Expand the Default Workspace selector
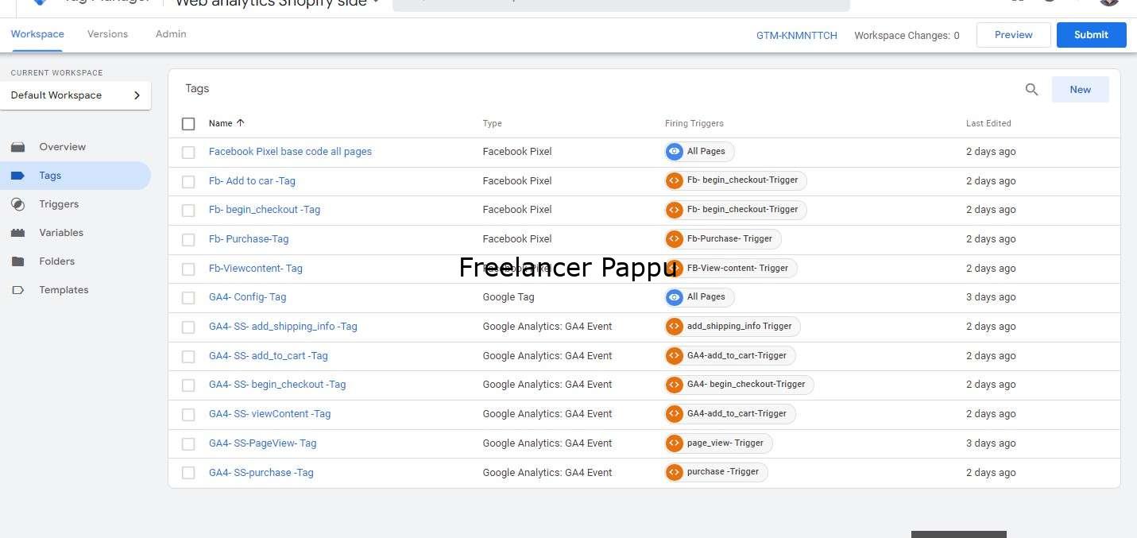This screenshot has height=538, width=1137. 75,95
